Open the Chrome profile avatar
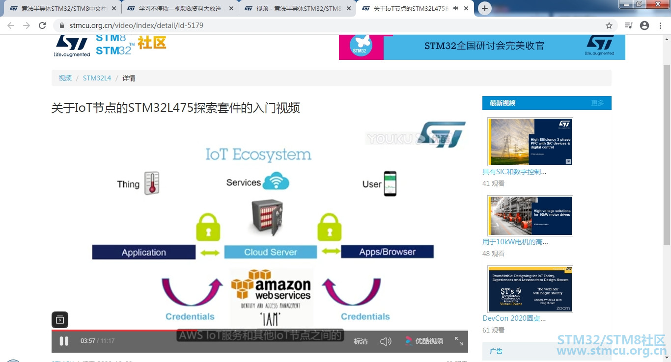671x362 pixels. [x=644, y=26]
